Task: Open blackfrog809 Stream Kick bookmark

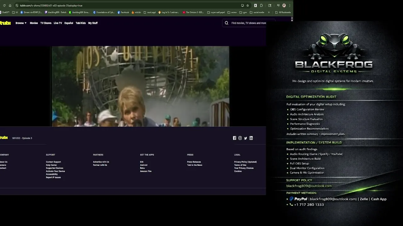Action: [79, 12]
